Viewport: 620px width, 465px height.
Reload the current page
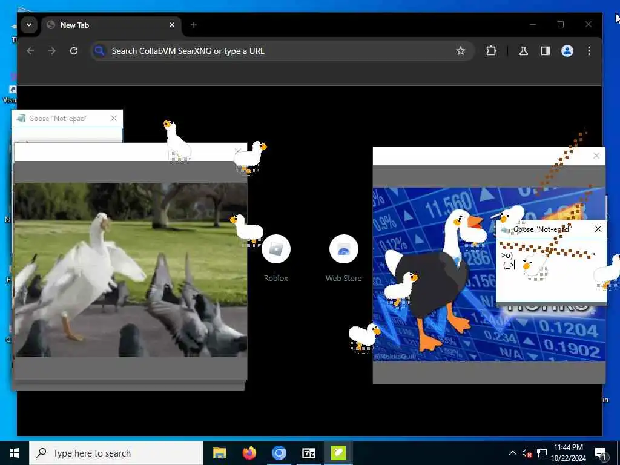coord(73,51)
